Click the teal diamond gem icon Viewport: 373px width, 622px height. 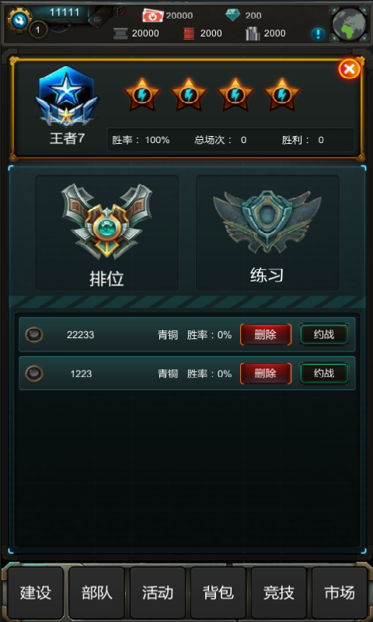point(232,15)
